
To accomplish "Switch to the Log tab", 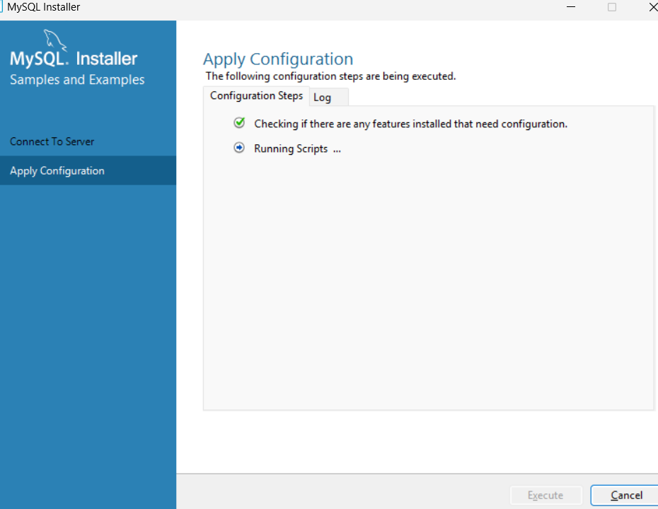I will point(328,98).
